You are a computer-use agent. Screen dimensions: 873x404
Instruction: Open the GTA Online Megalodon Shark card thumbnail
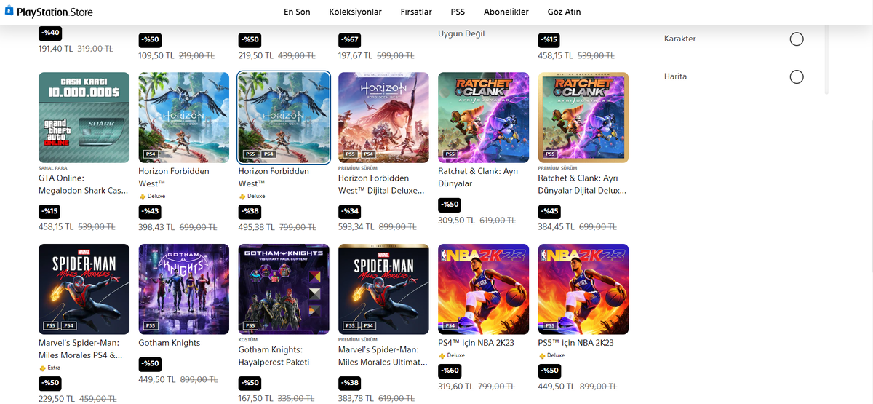tap(84, 117)
